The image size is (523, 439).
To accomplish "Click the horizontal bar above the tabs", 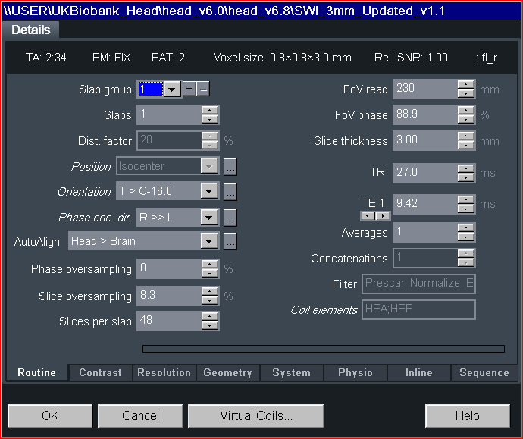I will point(323,349).
